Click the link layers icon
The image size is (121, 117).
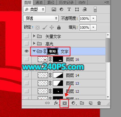pos(47,103)
